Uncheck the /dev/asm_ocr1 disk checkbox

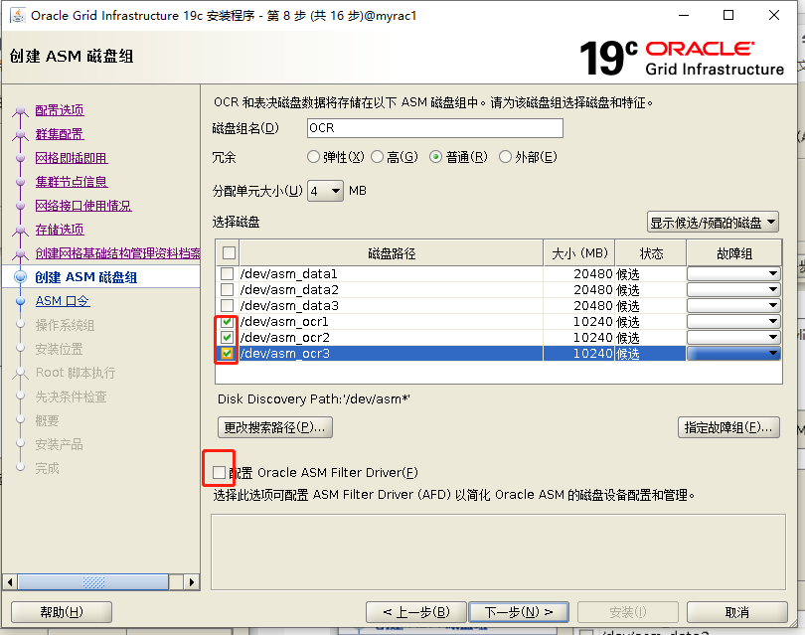point(227,322)
